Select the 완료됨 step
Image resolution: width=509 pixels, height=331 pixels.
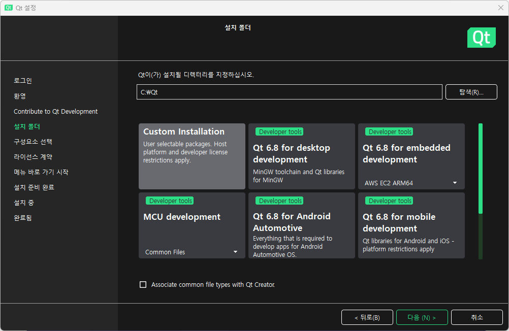coord(23,218)
